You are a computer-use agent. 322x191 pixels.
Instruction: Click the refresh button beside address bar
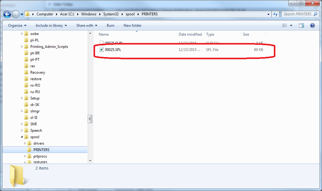tap(275, 14)
